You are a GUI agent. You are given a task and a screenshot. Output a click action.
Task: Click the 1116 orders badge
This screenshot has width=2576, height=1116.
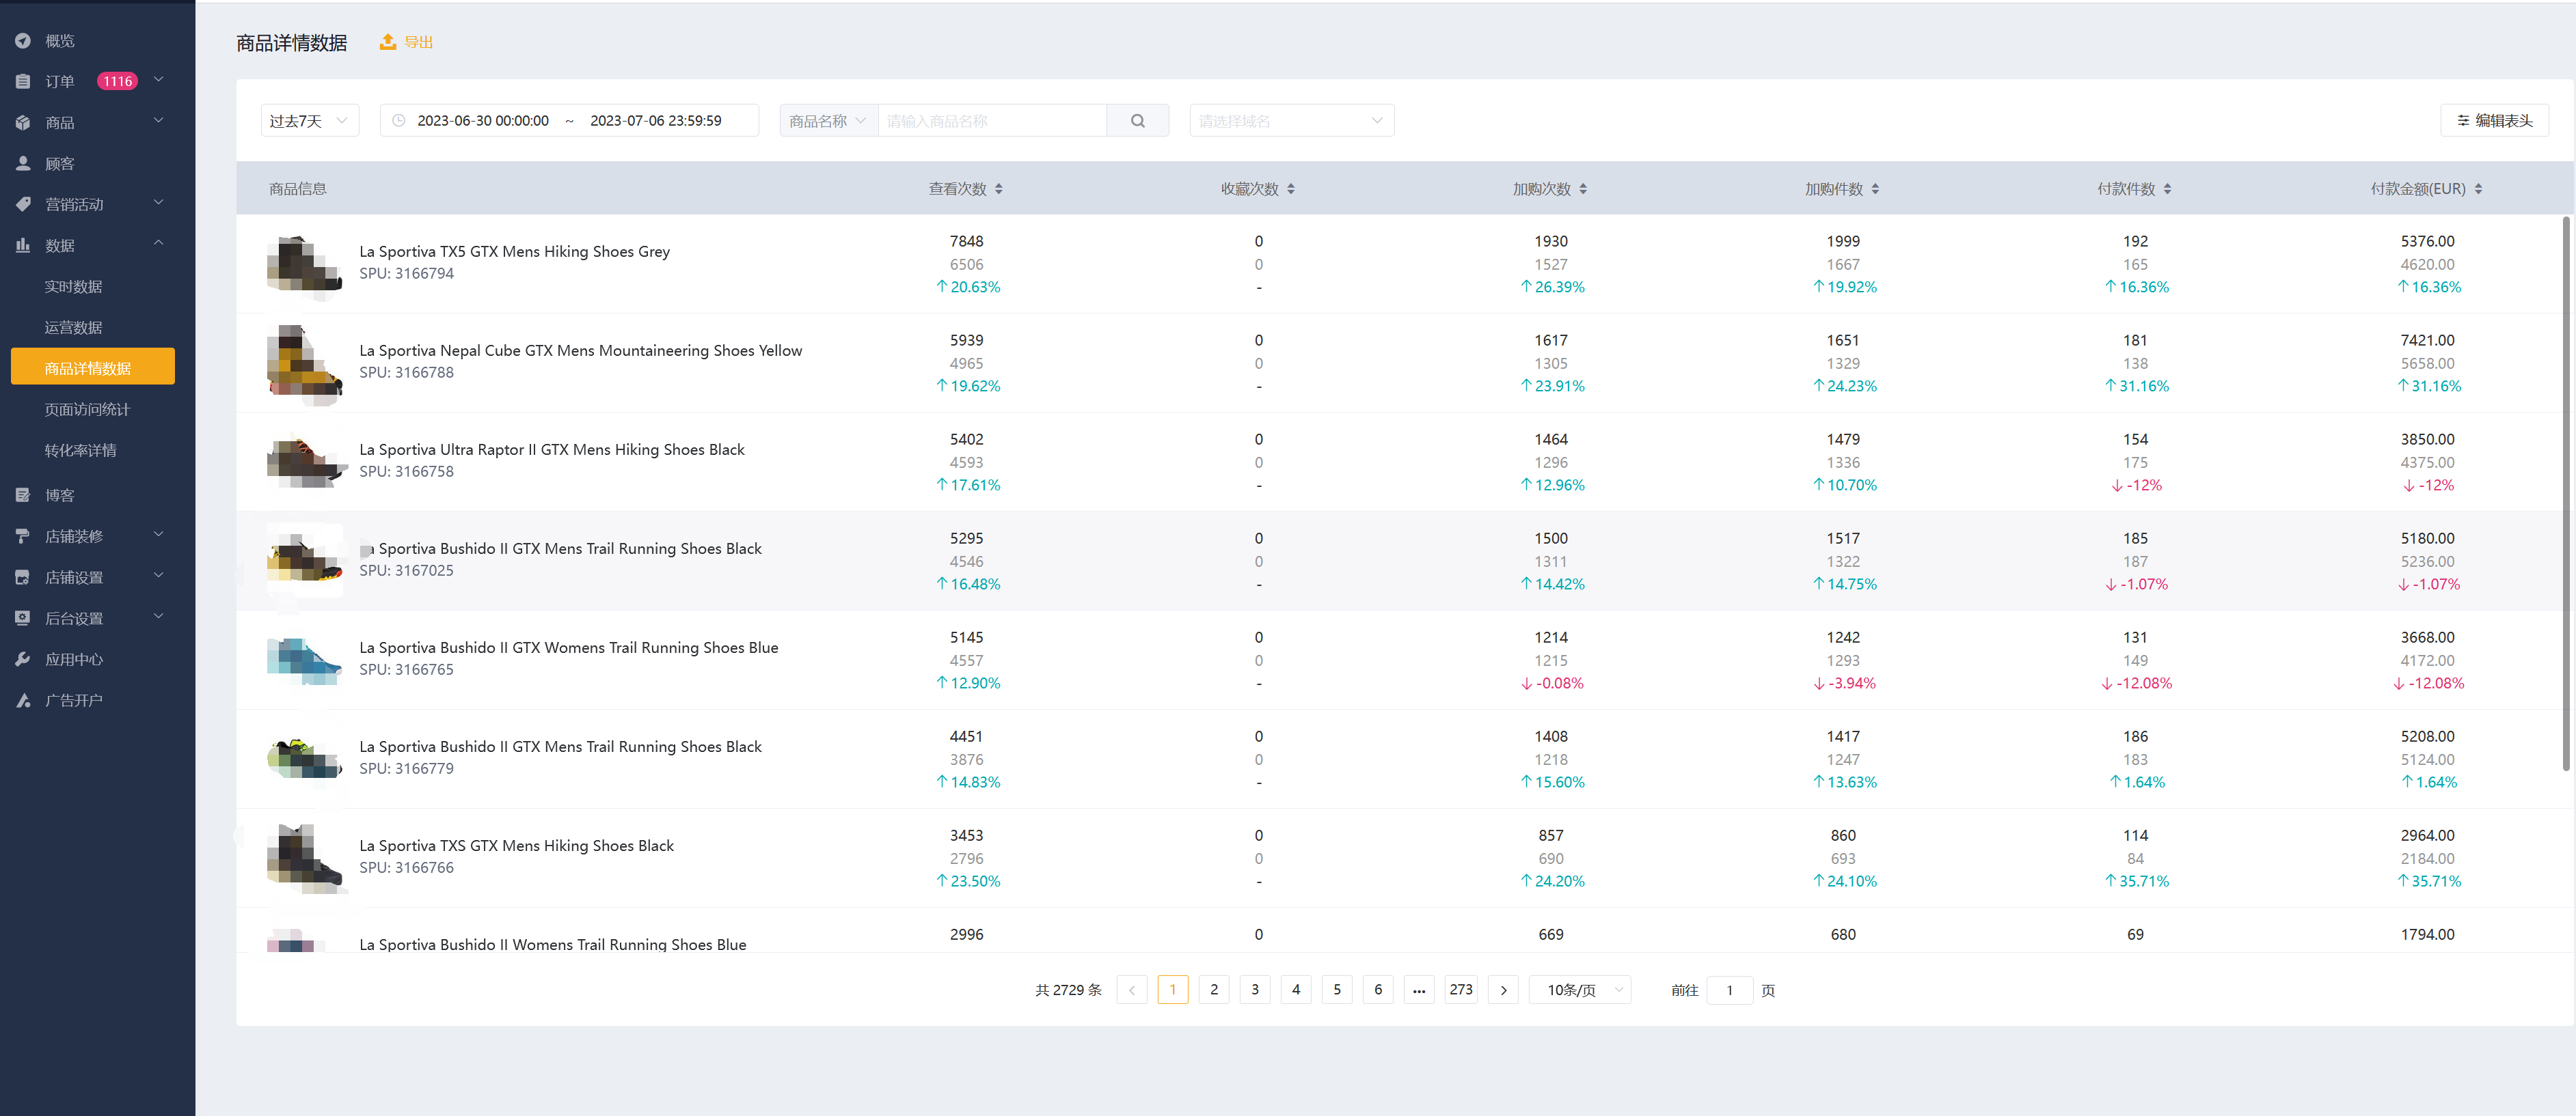[117, 82]
